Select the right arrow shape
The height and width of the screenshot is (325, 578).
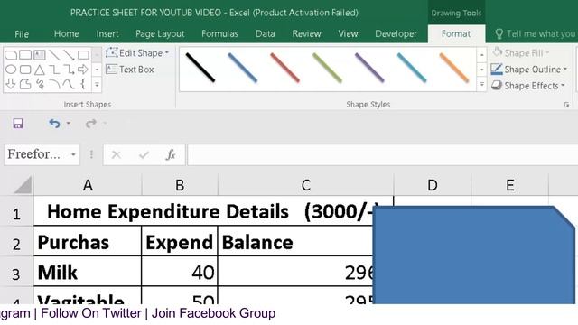(83, 70)
